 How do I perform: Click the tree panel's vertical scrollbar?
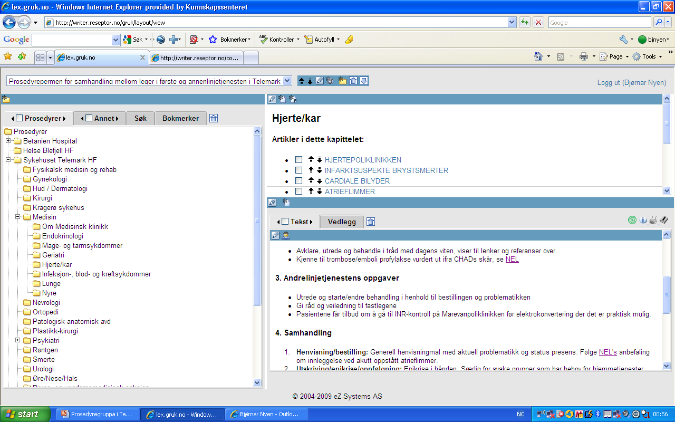257,256
